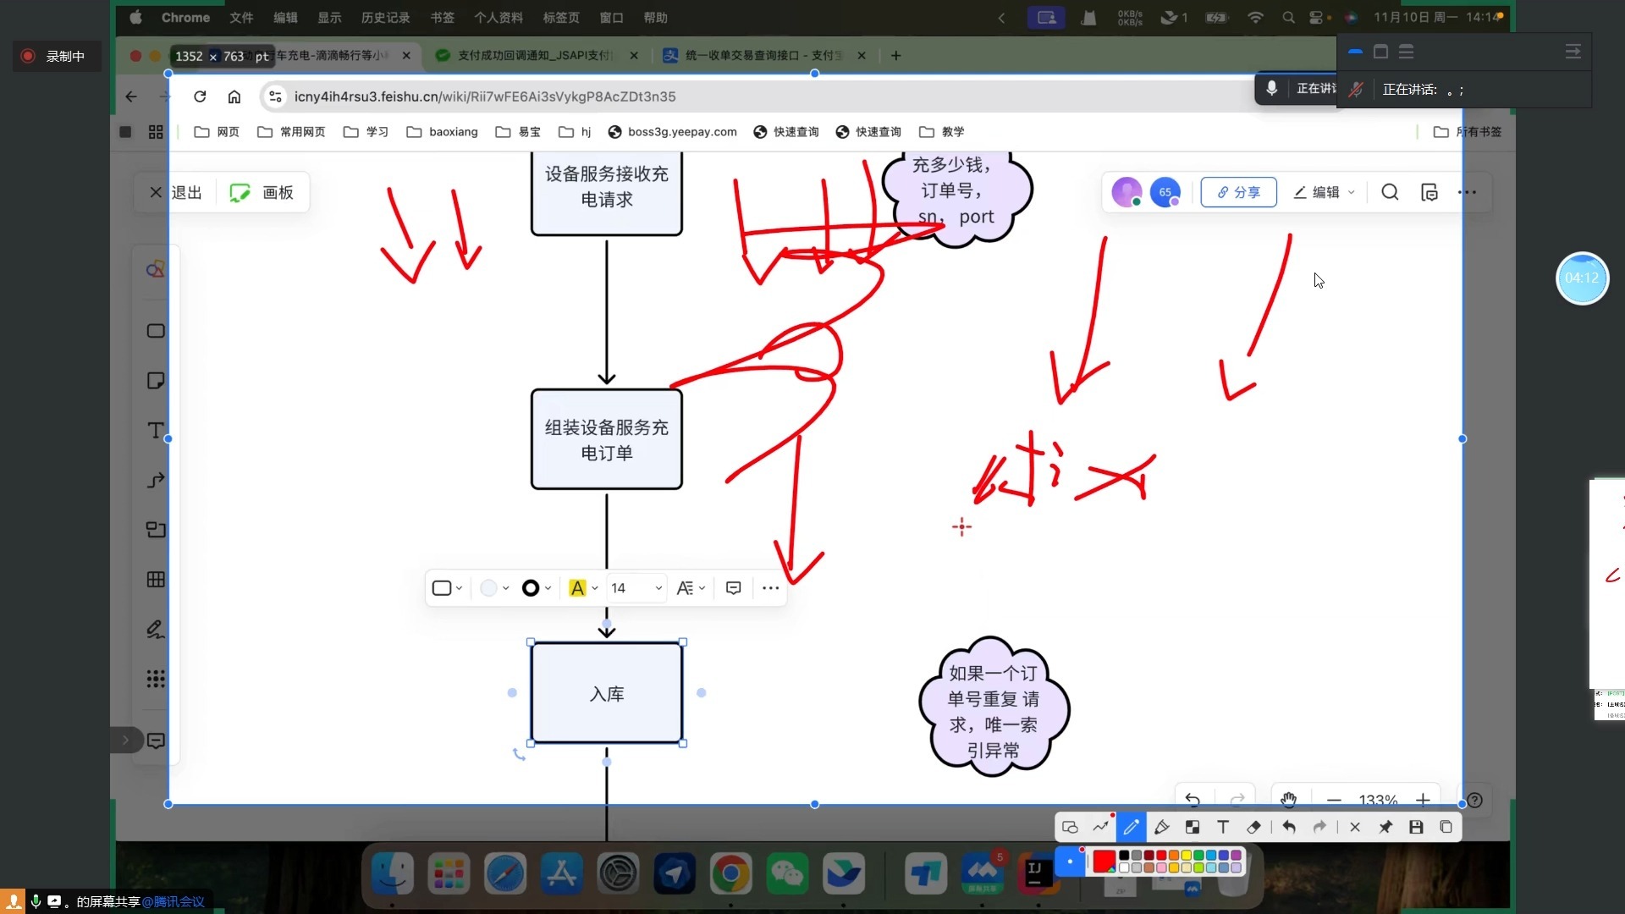1625x914 pixels.
Task: Click the hand pan tool
Action: tap(1288, 800)
